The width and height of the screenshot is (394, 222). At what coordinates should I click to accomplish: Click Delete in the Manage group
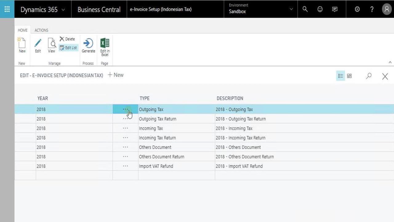(67, 39)
